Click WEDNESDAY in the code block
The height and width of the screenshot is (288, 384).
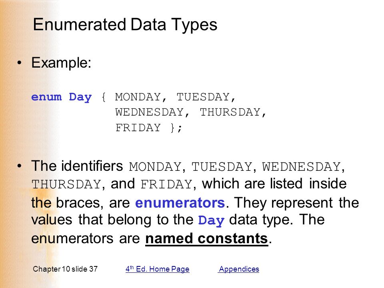(x=149, y=112)
